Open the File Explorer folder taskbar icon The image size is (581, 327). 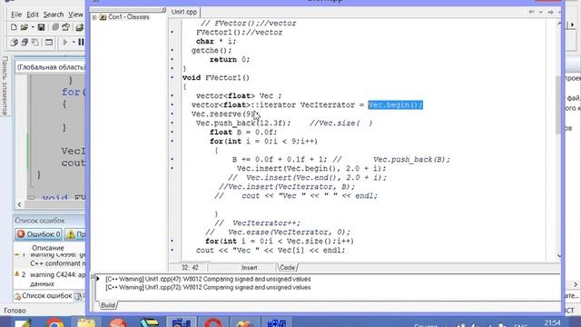click(86, 323)
